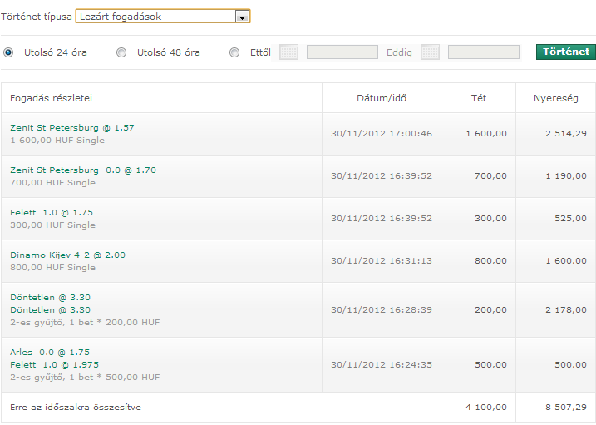
Task: Open the Ettől calendar date picker icon
Action: pyautogui.click(x=288, y=52)
